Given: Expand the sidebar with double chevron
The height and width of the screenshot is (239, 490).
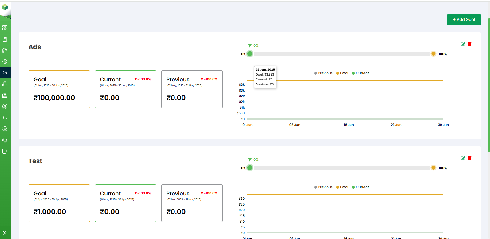Looking at the screenshot, I should pyautogui.click(x=5, y=233).
